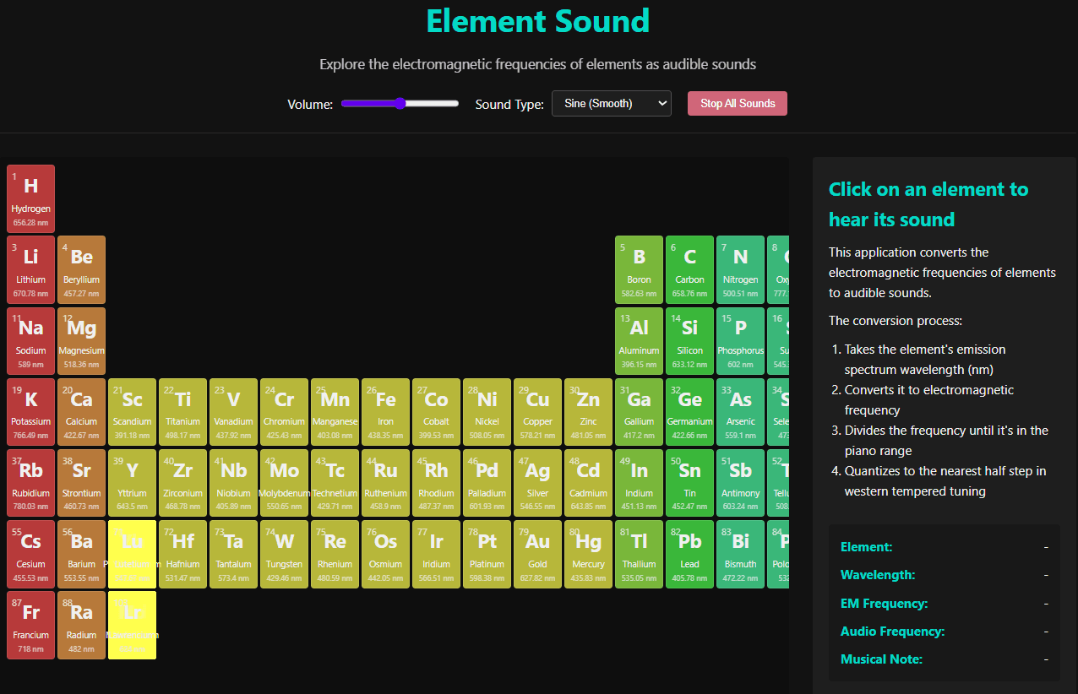
Task: Play the Nitrogen (N) element
Action: pos(740,269)
